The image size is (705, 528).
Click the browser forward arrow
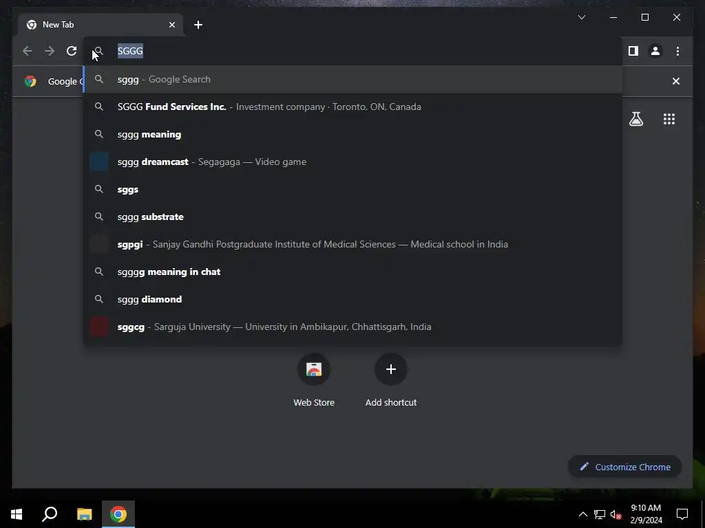50,51
